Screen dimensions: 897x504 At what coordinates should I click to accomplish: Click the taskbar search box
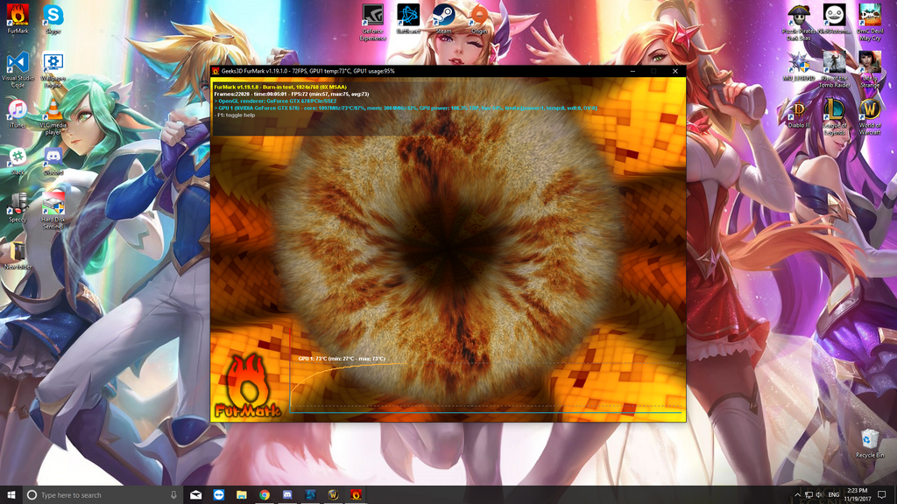pyautogui.click(x=102, y=495)
